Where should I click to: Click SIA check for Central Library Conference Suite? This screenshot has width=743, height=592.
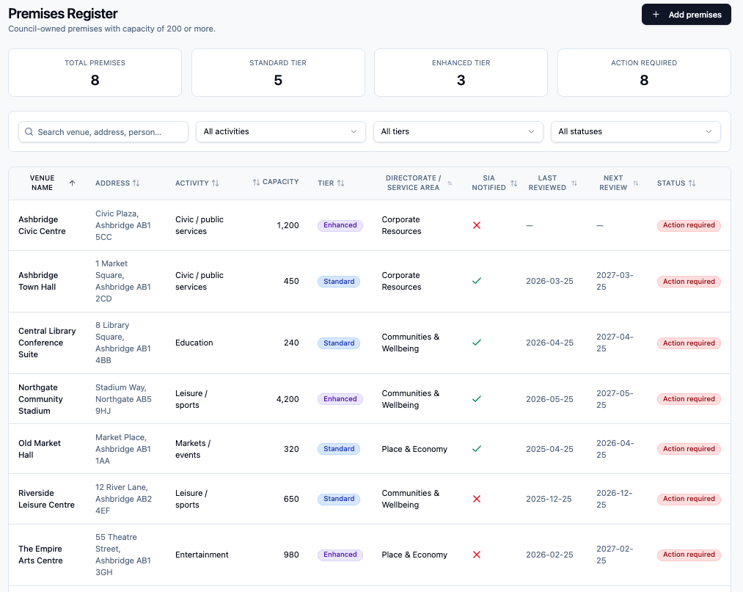pyautogui.click(x=477, y=343)
